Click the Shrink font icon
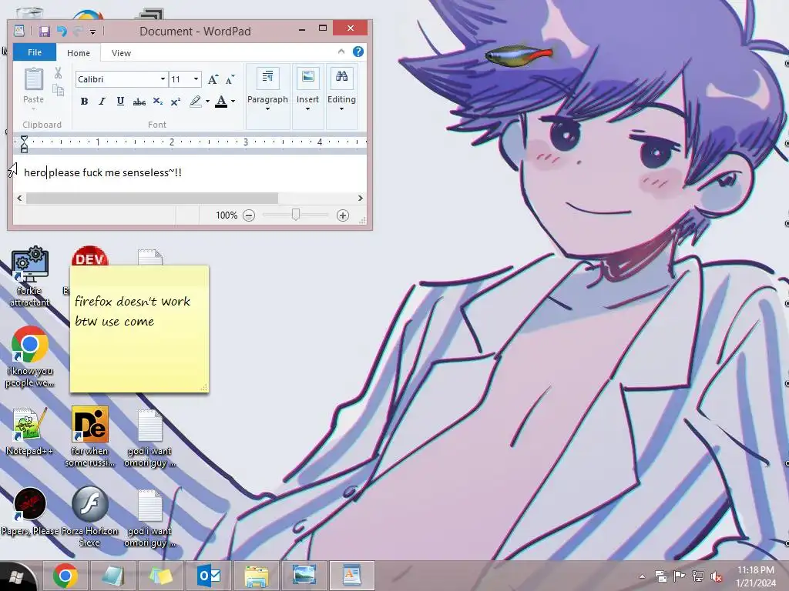This screenshot has width=789, height=591. (230, 79)
